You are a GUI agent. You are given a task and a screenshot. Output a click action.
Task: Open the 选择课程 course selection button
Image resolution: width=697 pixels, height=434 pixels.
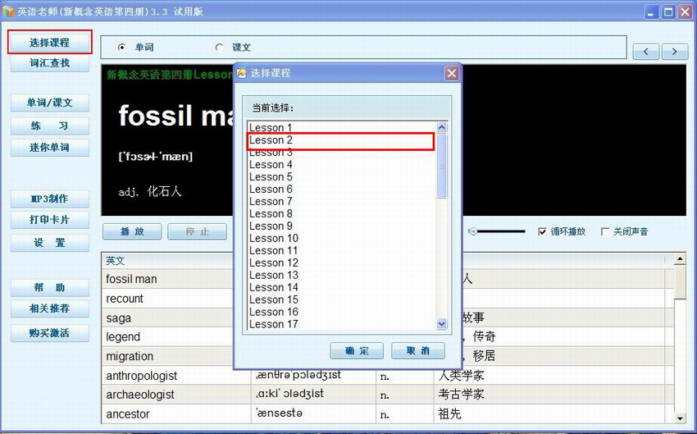(49, 42)
